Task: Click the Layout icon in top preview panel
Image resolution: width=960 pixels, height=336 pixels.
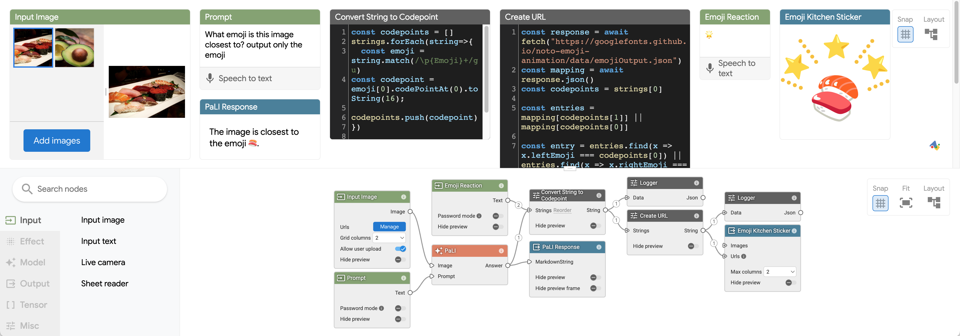Action: click(x=930, y=35)
